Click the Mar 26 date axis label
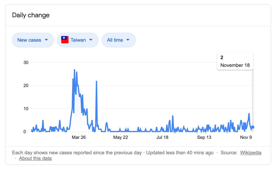This screenshot has width=279, height=172. tap(79, 137)
